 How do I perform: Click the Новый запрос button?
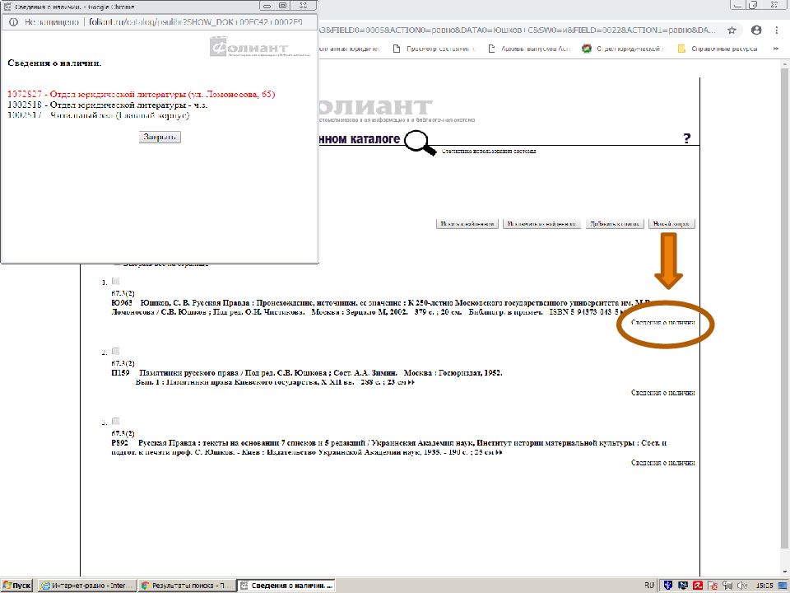coord(671,223)
